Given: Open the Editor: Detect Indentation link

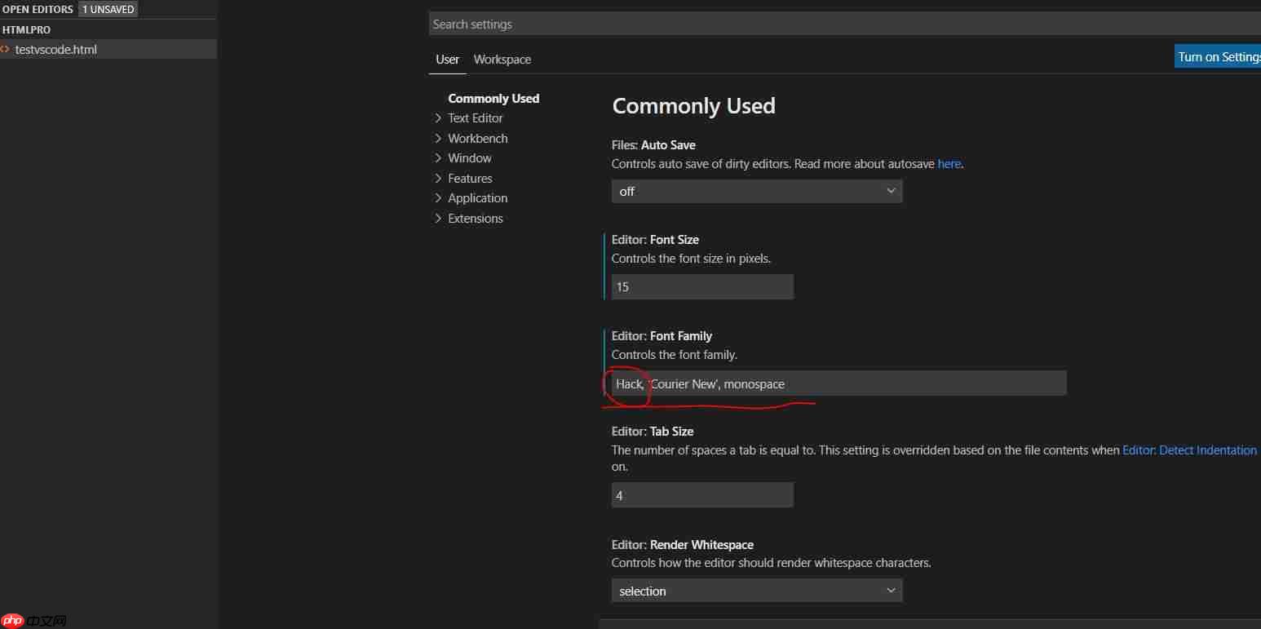Looking at the screenshot, I should [1189, 450].
